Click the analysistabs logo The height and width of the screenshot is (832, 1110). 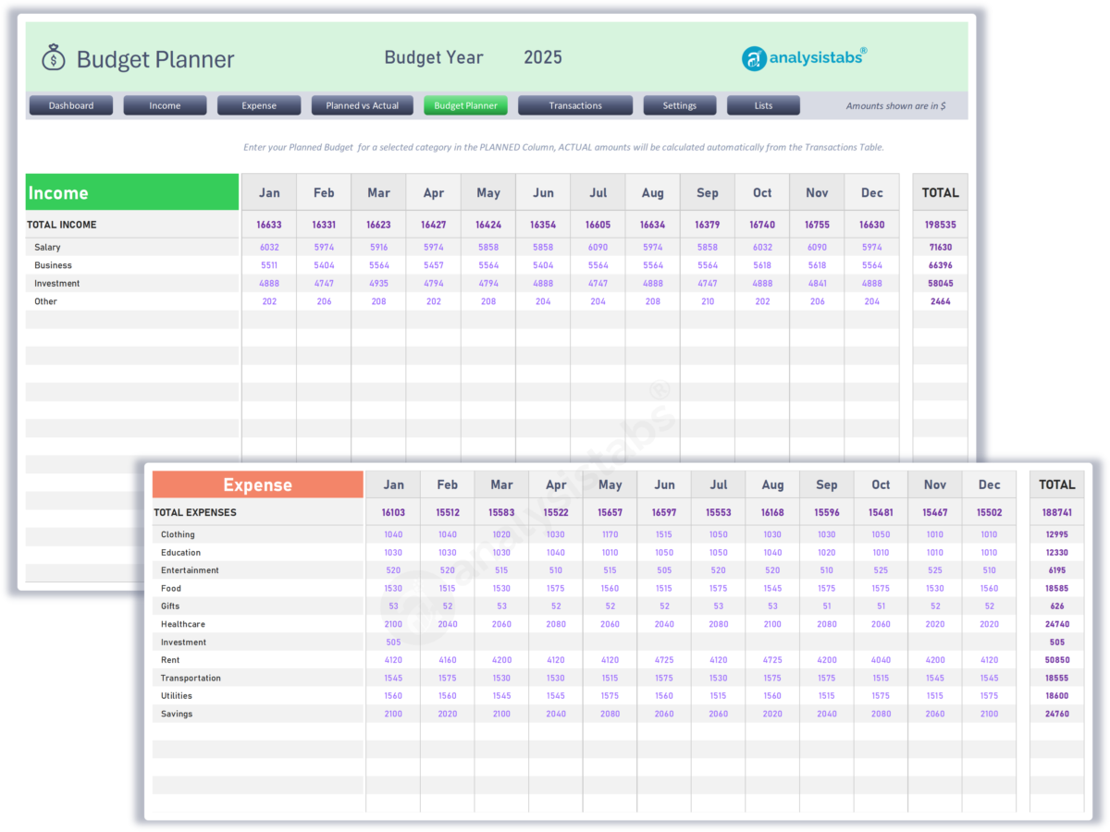tap(805, 56)
